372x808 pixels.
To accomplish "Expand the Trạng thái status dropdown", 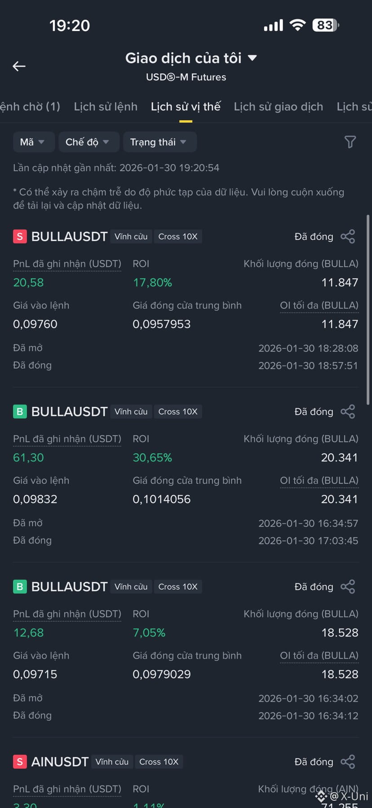I will (159, 142).
